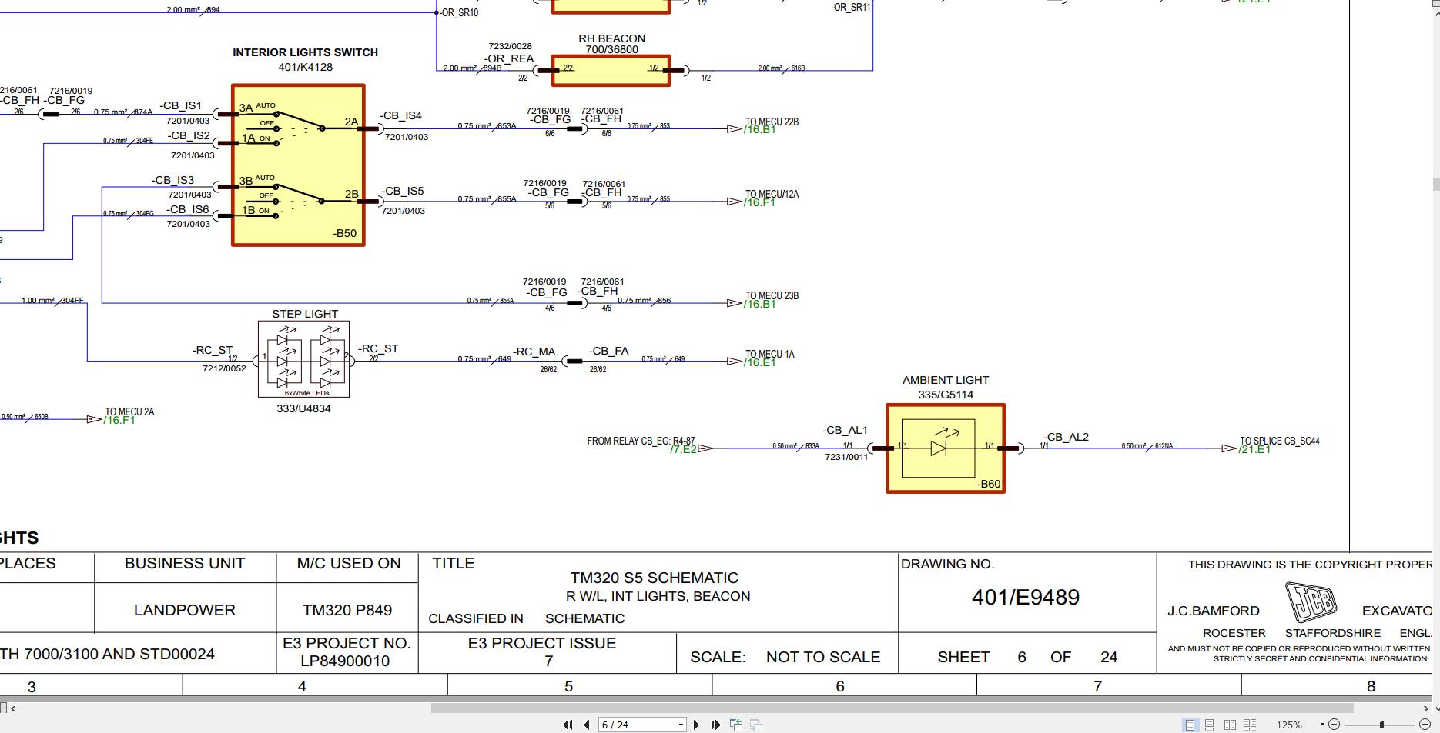Open the page number dropdown arrow
Viewport: 1440px width, 733px height.
coord(681,725)
